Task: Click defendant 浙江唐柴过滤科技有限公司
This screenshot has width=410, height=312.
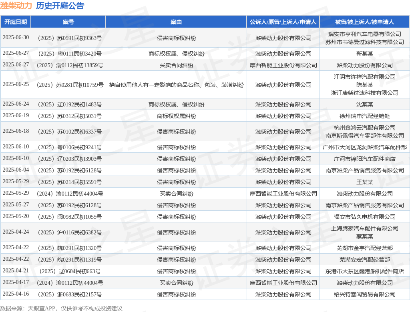Action: pos(364,93)
